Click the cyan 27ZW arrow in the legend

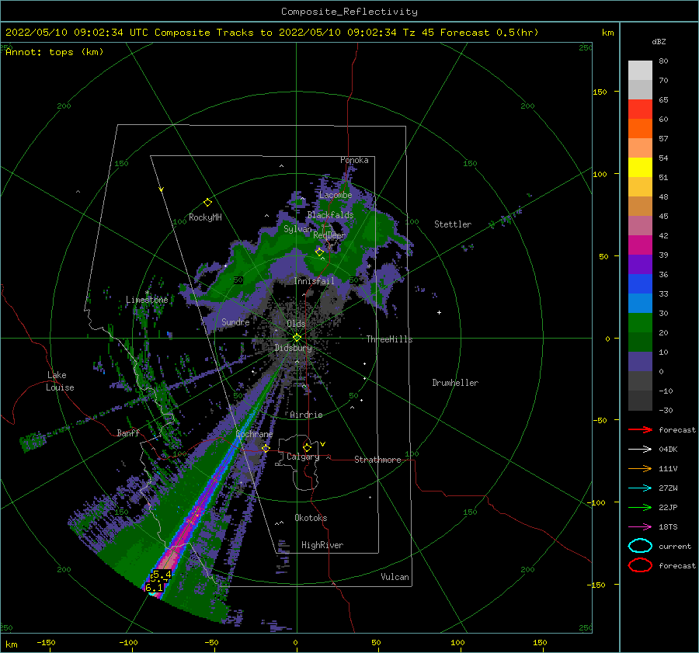(x=640, y=488)
